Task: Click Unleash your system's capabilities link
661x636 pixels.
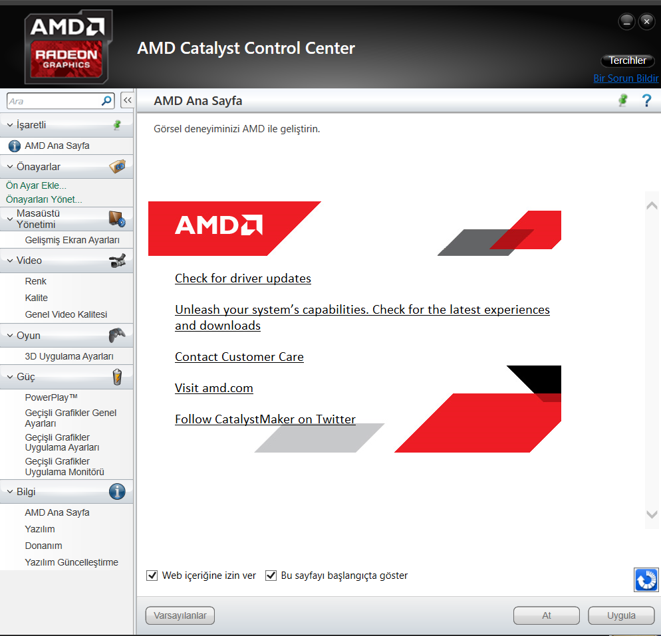Action: coord(362,318)
